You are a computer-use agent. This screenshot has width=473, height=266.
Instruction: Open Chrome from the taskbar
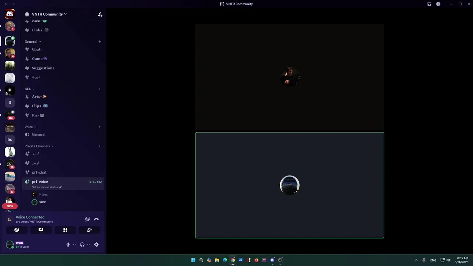pos(233,260)
